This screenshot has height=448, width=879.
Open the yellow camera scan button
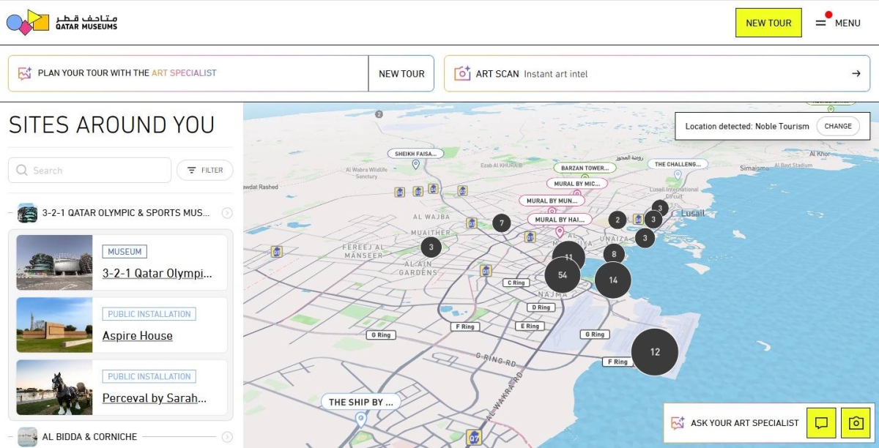tap(856, 423)
